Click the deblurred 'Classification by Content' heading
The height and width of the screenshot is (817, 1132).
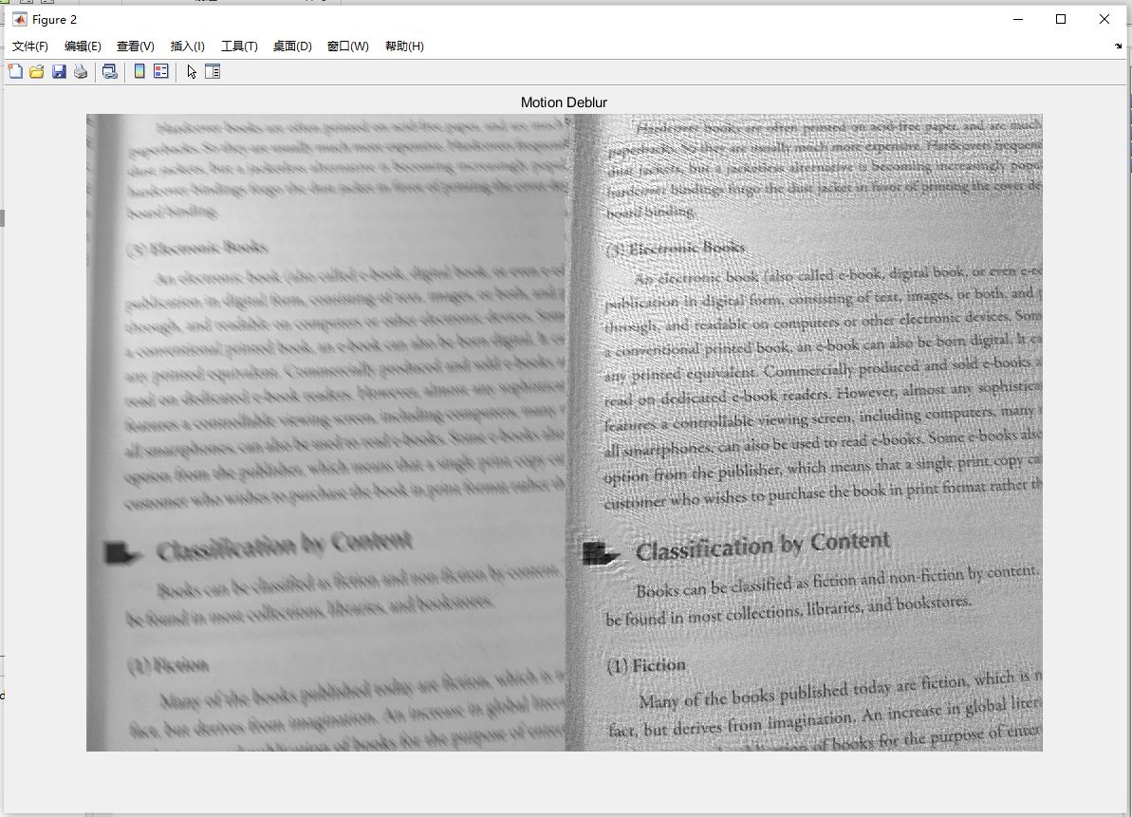point(762,547)
